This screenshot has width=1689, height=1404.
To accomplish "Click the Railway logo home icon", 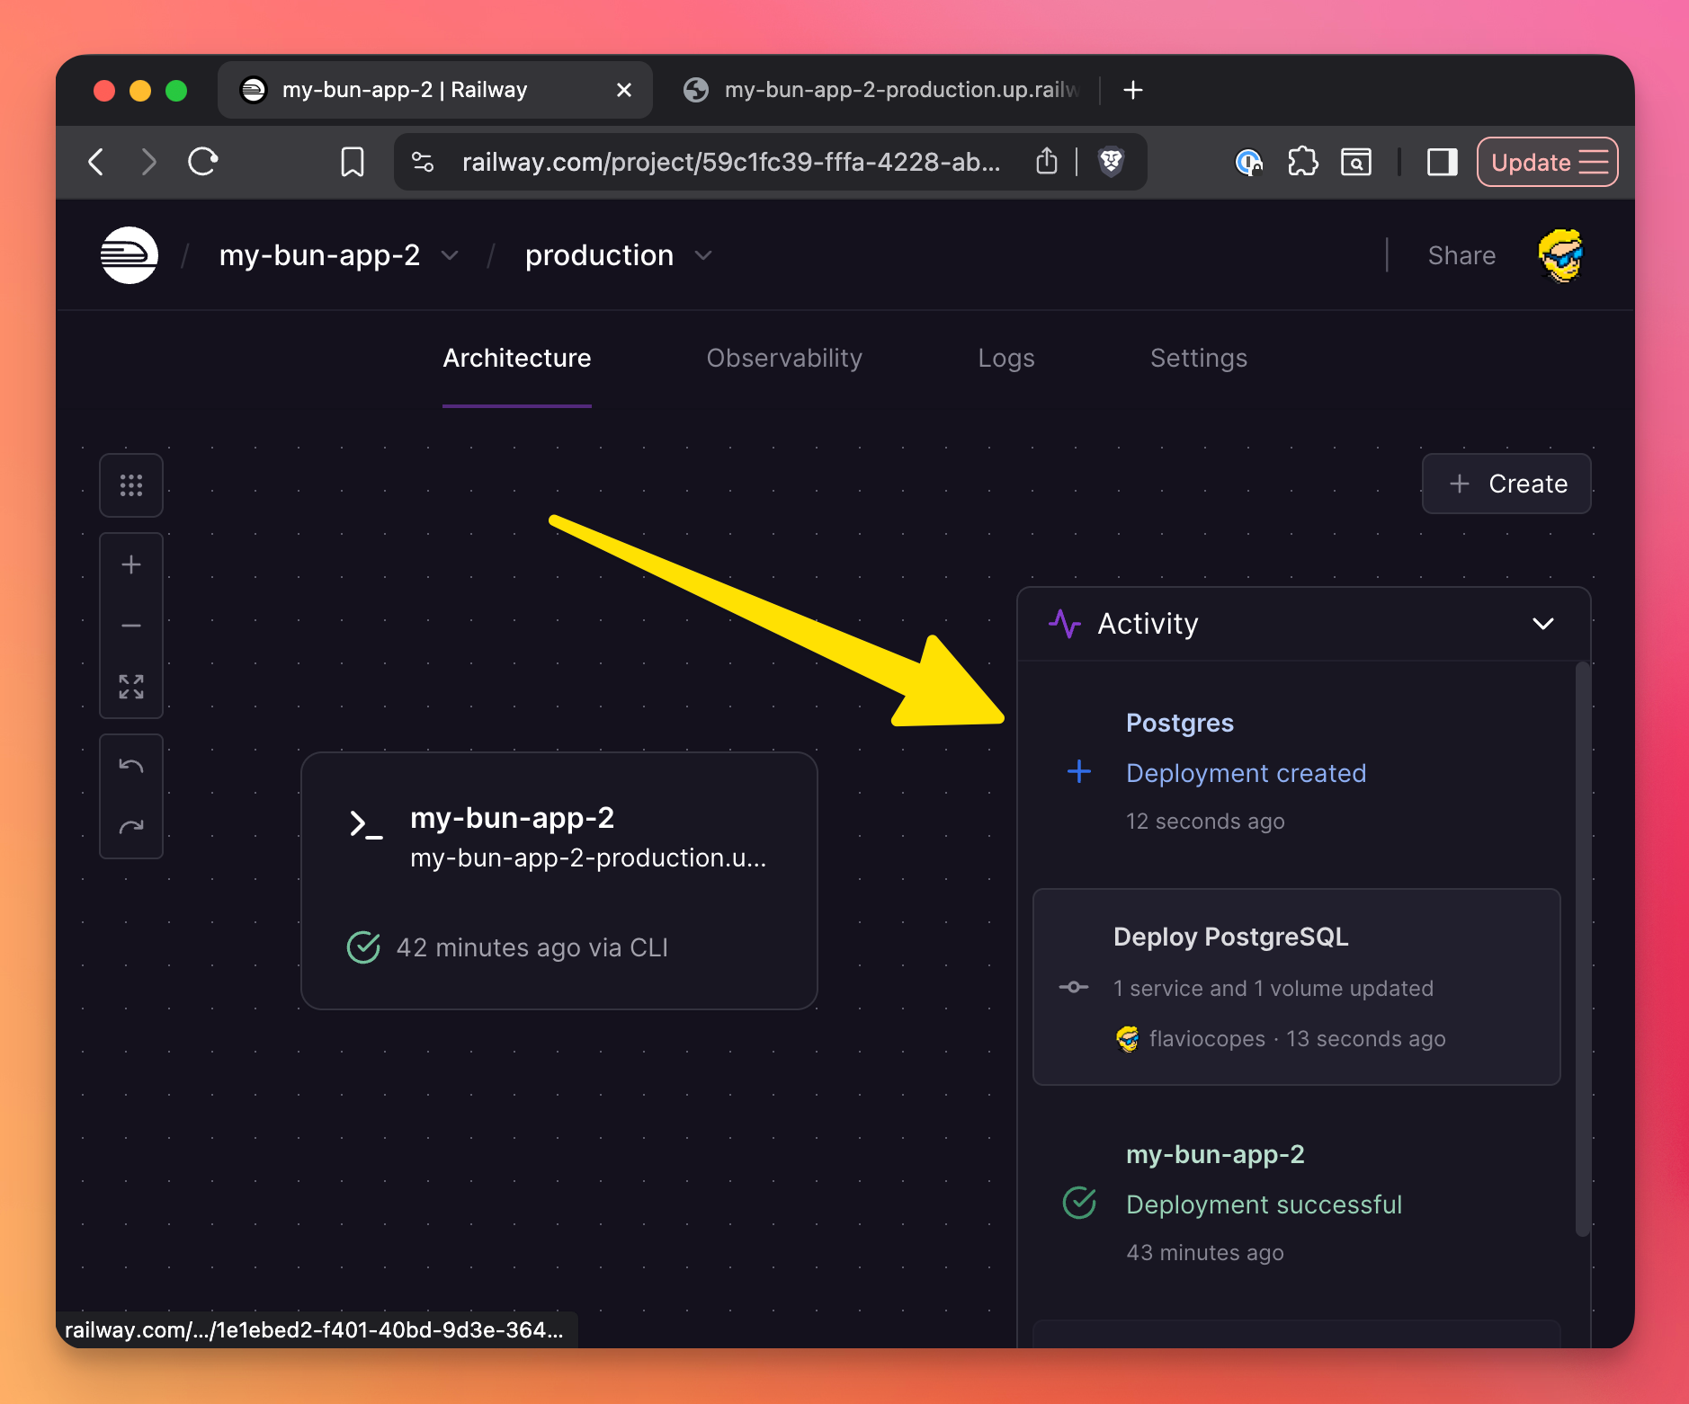I will (130, 255).
